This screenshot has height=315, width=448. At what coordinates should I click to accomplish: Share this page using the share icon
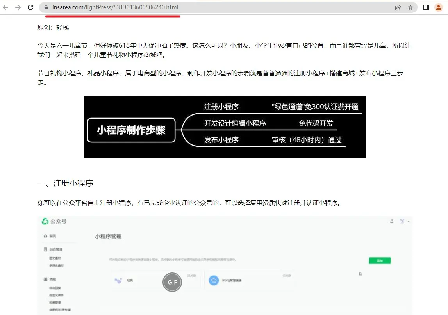pyautogui.click(x=398, y=7)
